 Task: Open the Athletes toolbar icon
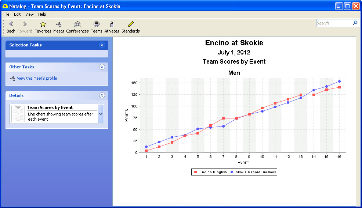(112, 24)
